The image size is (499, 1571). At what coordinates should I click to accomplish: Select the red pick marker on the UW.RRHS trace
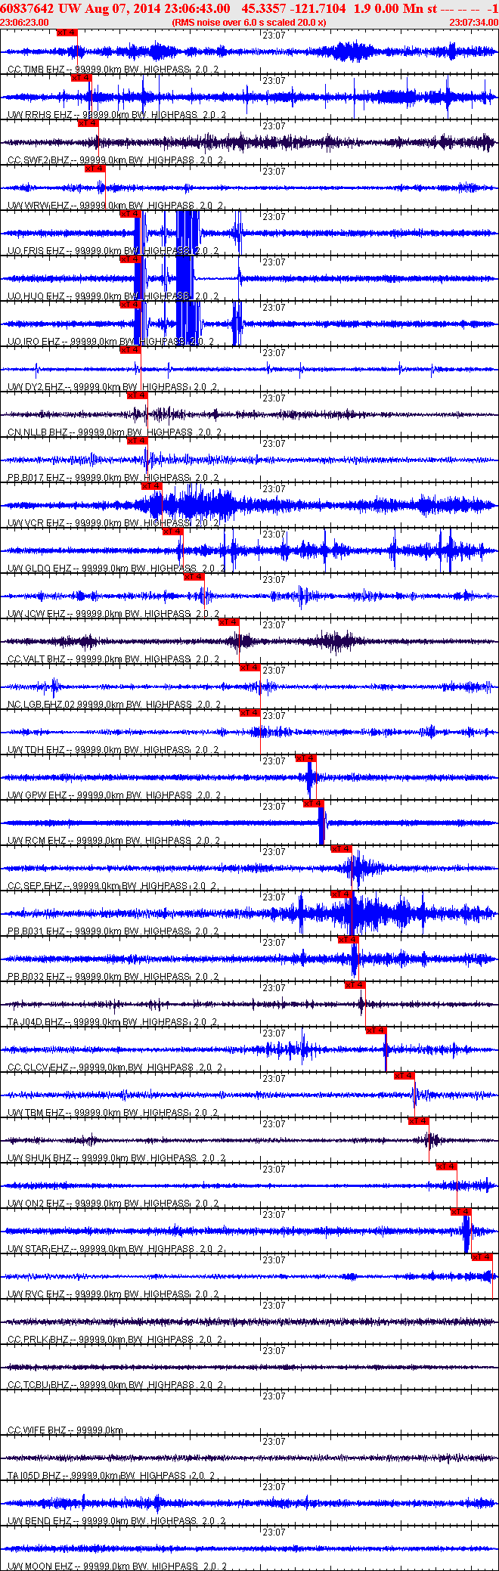click(x=81, y=78)
